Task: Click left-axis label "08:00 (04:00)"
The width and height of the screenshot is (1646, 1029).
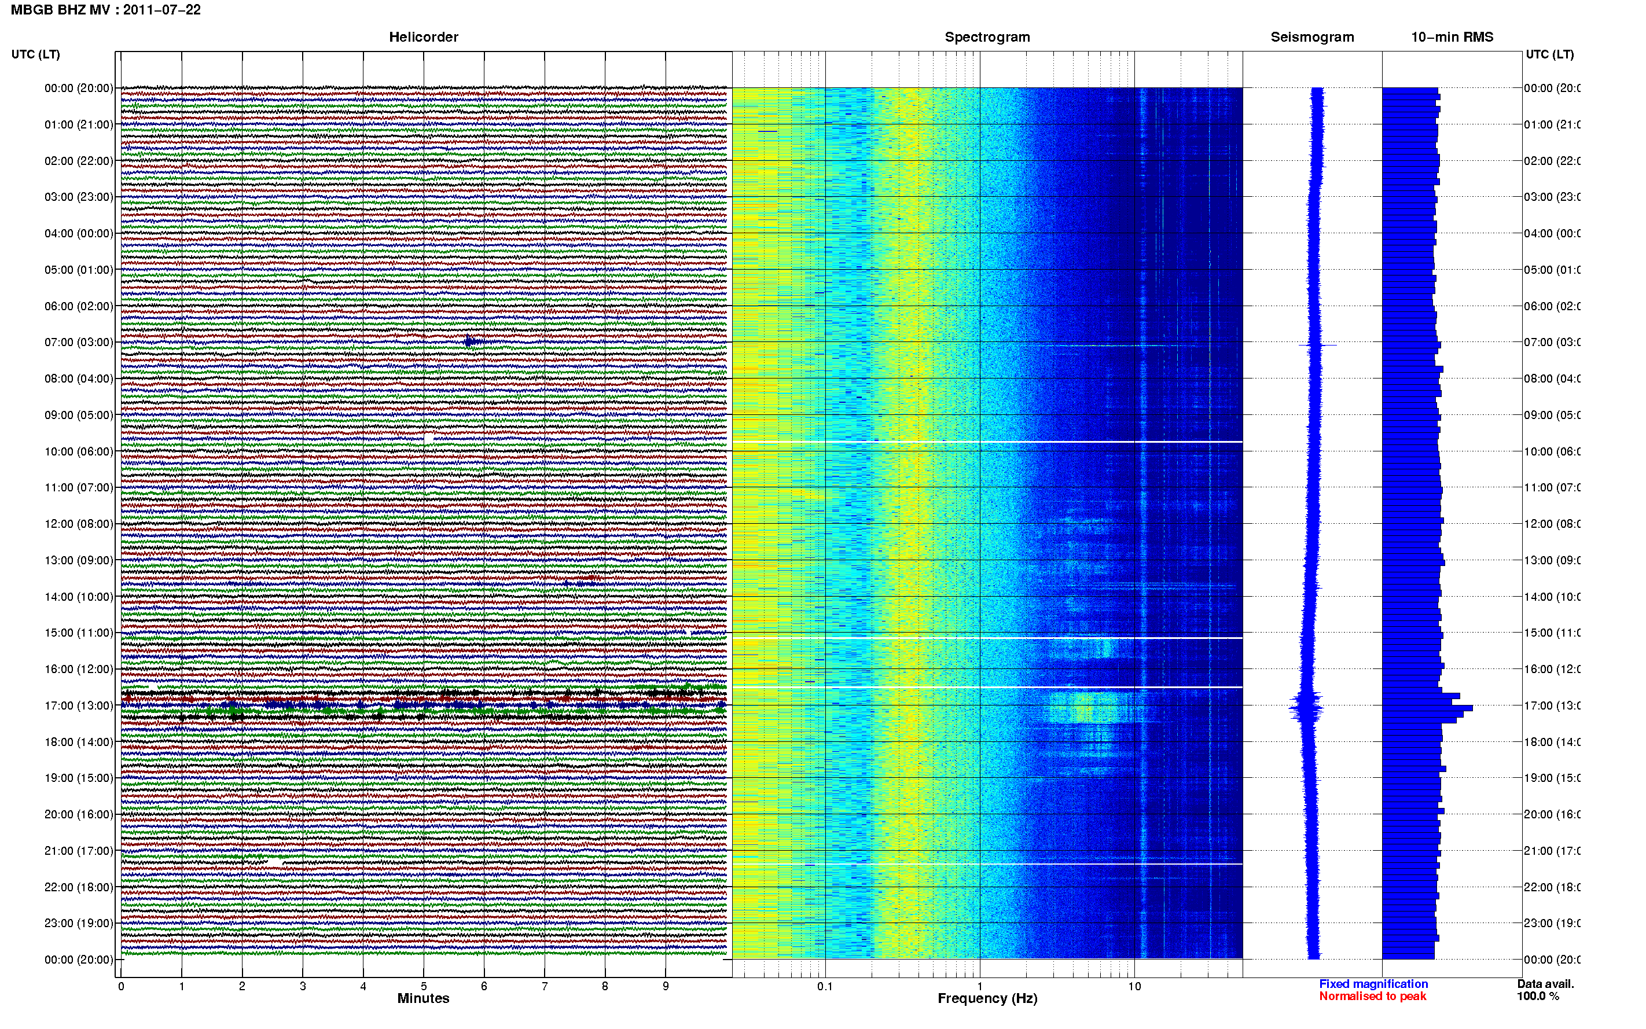Action: click(x=79, y=378)
